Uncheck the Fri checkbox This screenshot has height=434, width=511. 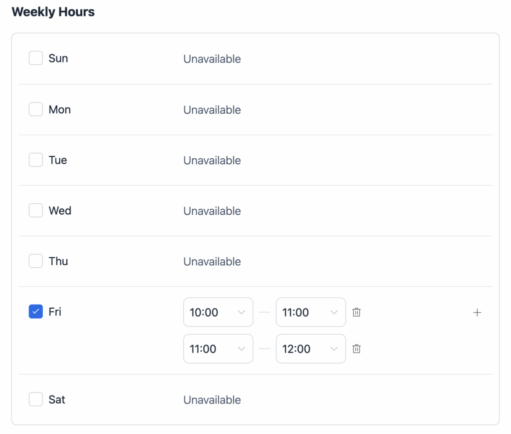(x=35, y=311)
